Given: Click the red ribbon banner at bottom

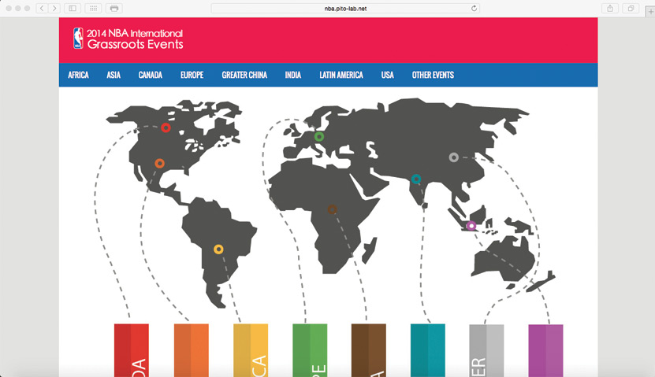Looking at the screenshot, I should (x=131, y=349).
